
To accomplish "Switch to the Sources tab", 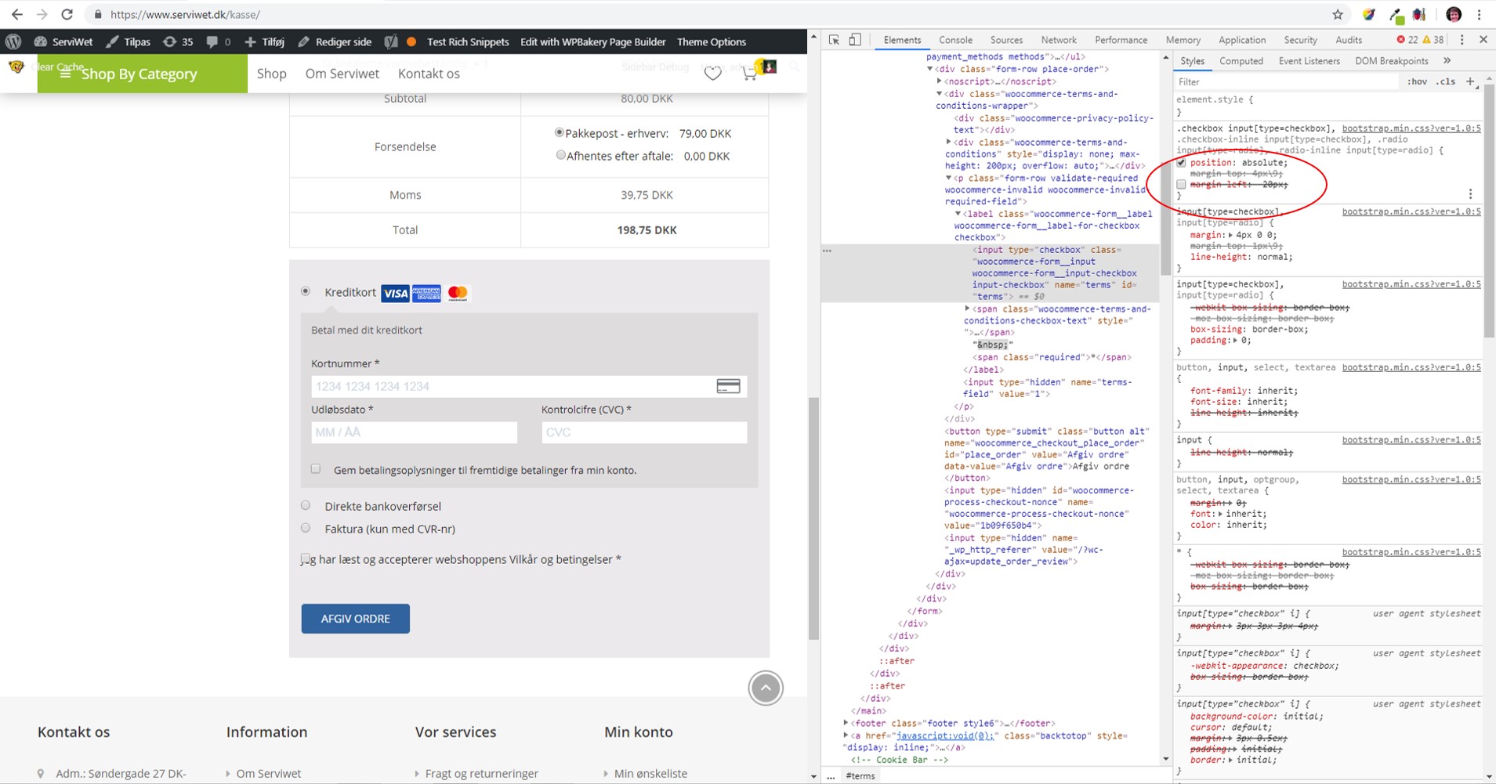I will [x=1006, y=39].
